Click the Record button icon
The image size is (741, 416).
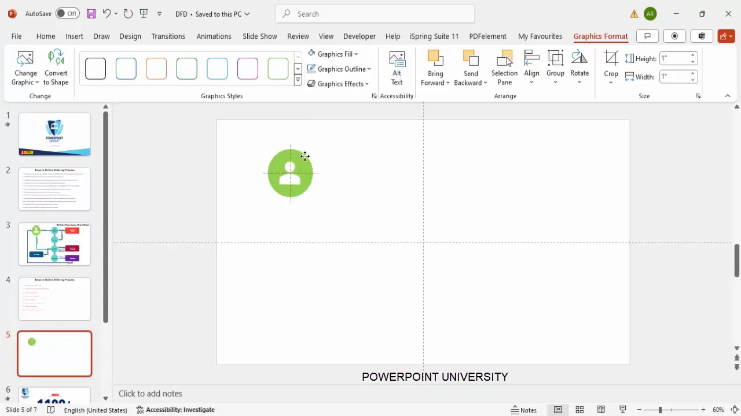click(674, 36)
